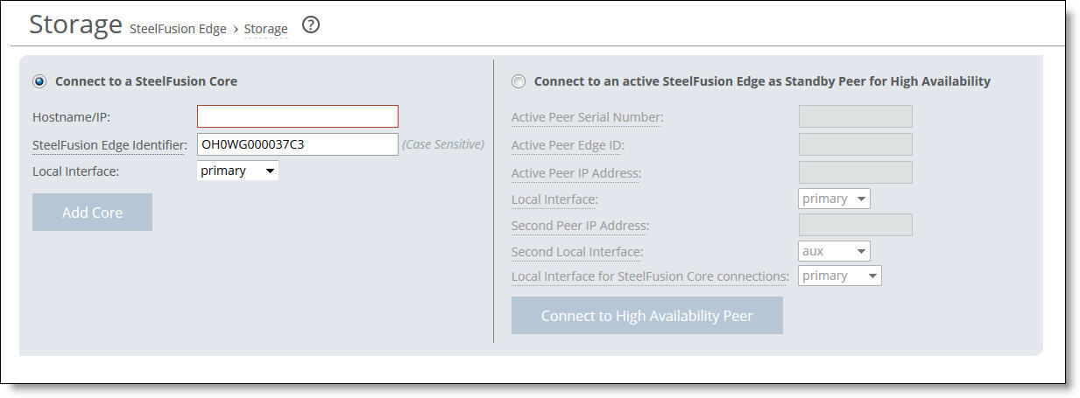Click the Active Peer Edge ID field
1080x398 pixels.
click(x=856, y=144)
